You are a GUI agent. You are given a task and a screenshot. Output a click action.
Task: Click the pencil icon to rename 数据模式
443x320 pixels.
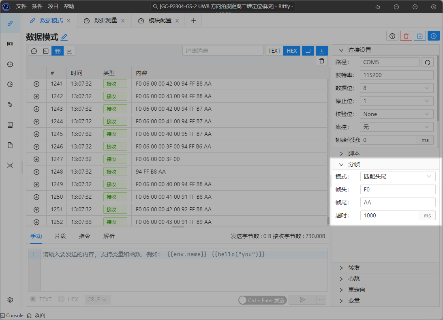click(x=64, y=37)
